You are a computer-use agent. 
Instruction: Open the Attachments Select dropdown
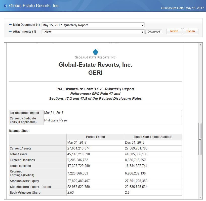tap(93, 32)
